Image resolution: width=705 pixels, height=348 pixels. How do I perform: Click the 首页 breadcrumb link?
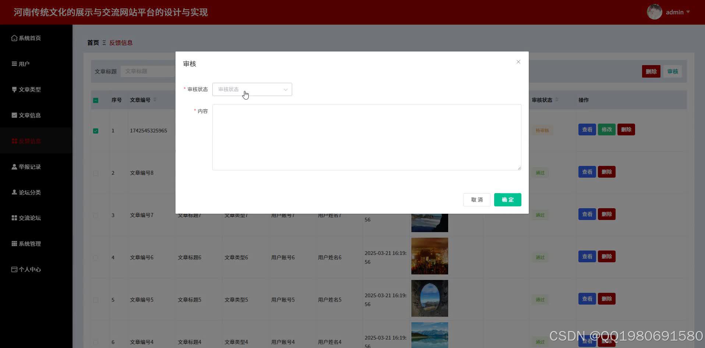click(93, 43)
